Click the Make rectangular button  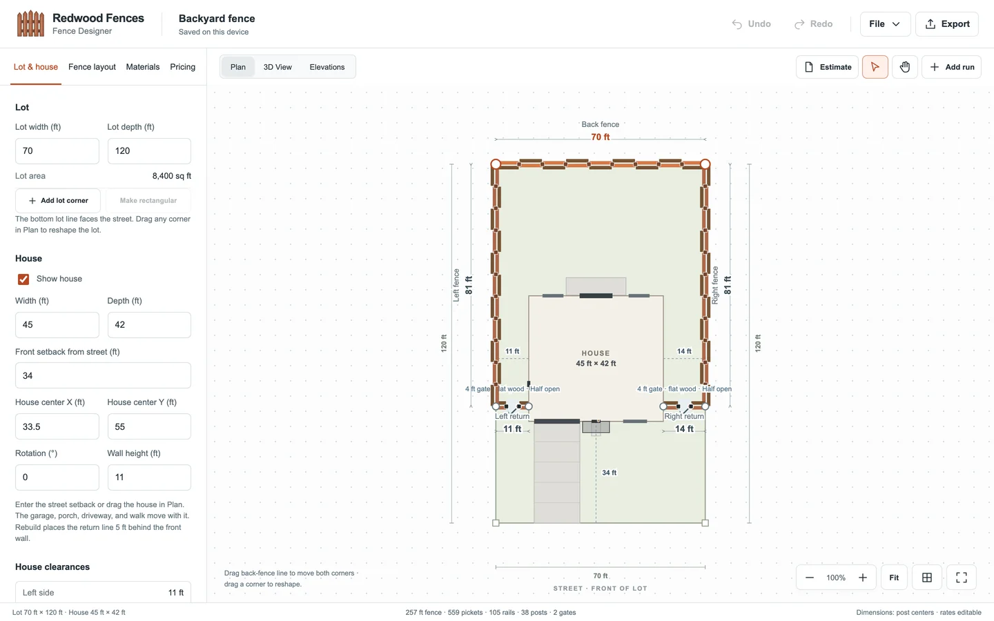pyautogui.click(x=148, y=201)
